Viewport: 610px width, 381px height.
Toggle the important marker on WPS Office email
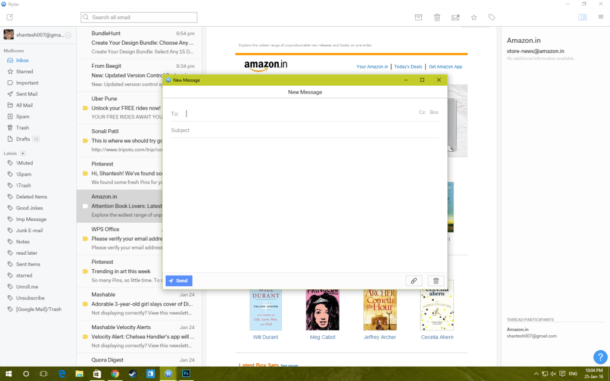pyautogui.click(x=85, y=239)
